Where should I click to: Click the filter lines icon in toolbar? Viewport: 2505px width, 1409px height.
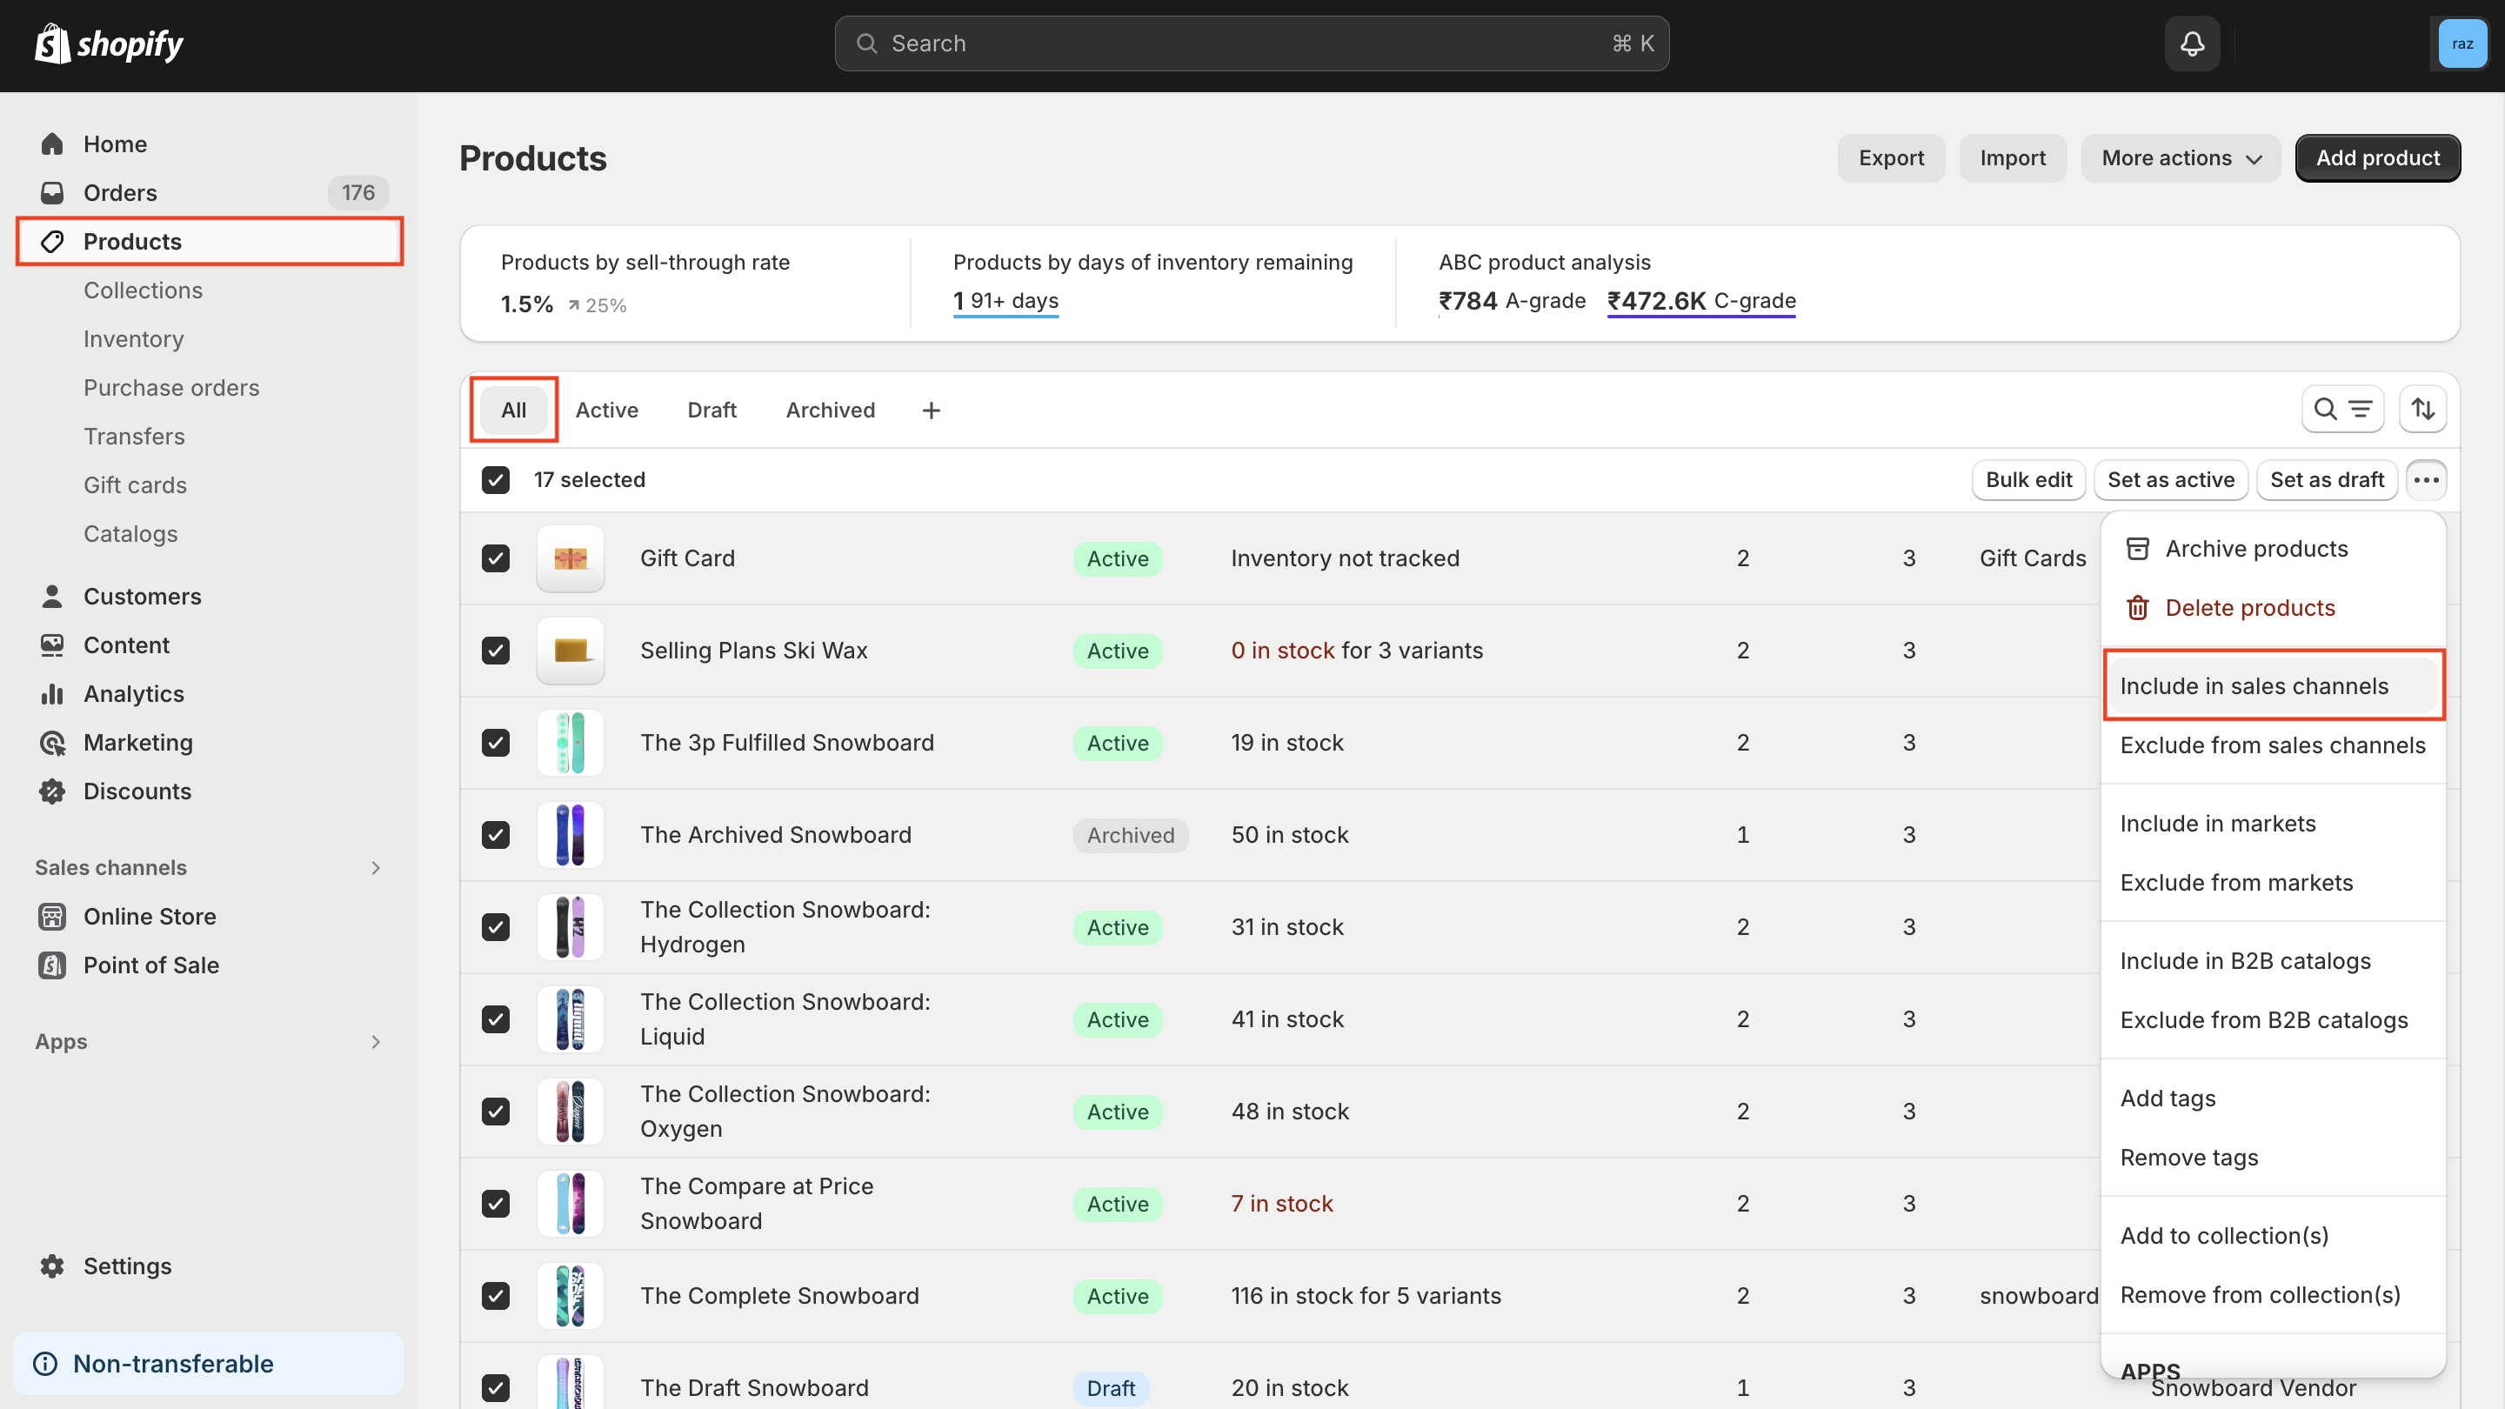2361,410
